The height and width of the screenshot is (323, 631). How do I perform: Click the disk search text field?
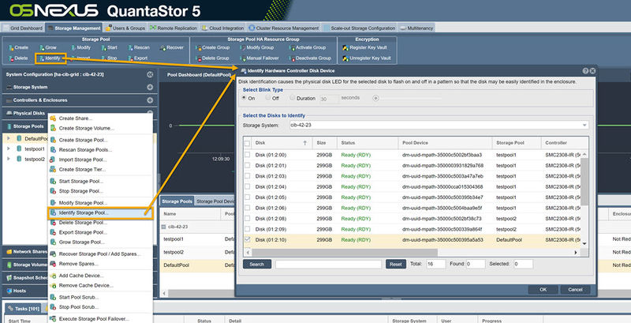pyautogui.click(x=328, y=265)
